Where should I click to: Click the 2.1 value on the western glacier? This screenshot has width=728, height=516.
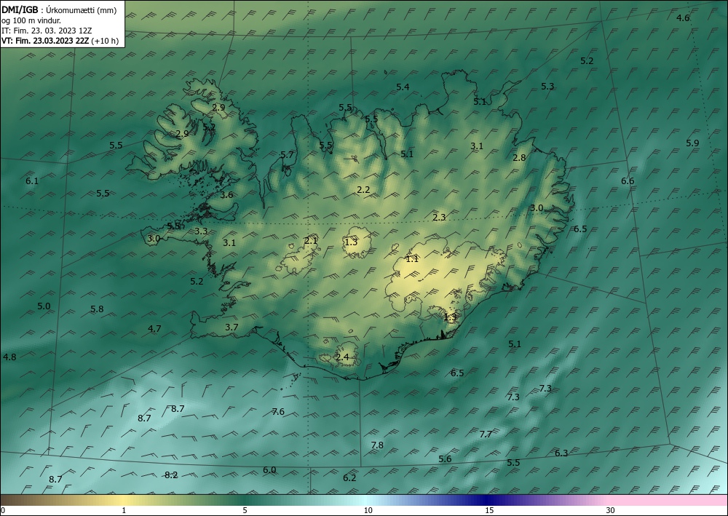[311, 240]
